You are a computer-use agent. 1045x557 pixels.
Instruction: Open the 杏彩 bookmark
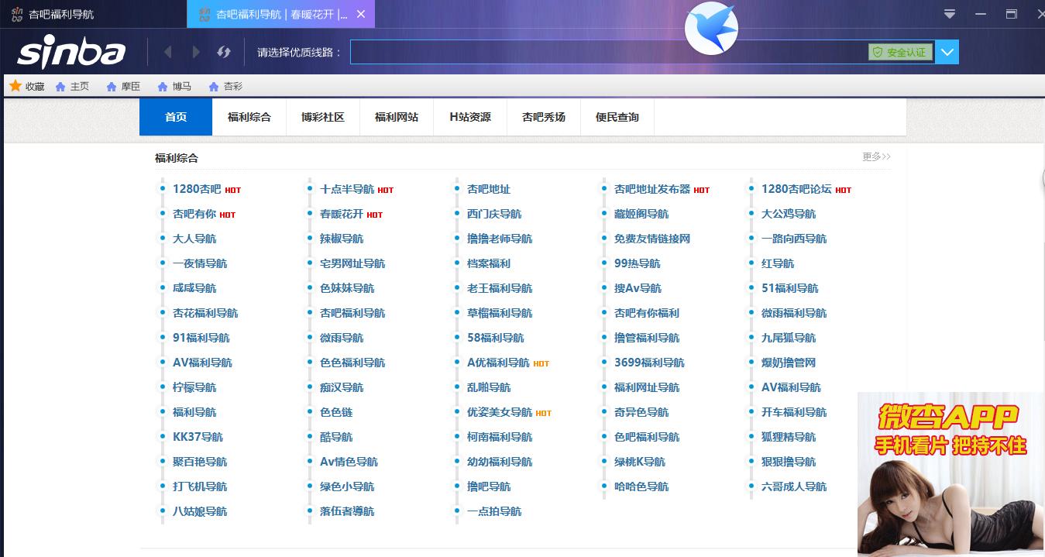pyautogui.click(x=225, y=86)
